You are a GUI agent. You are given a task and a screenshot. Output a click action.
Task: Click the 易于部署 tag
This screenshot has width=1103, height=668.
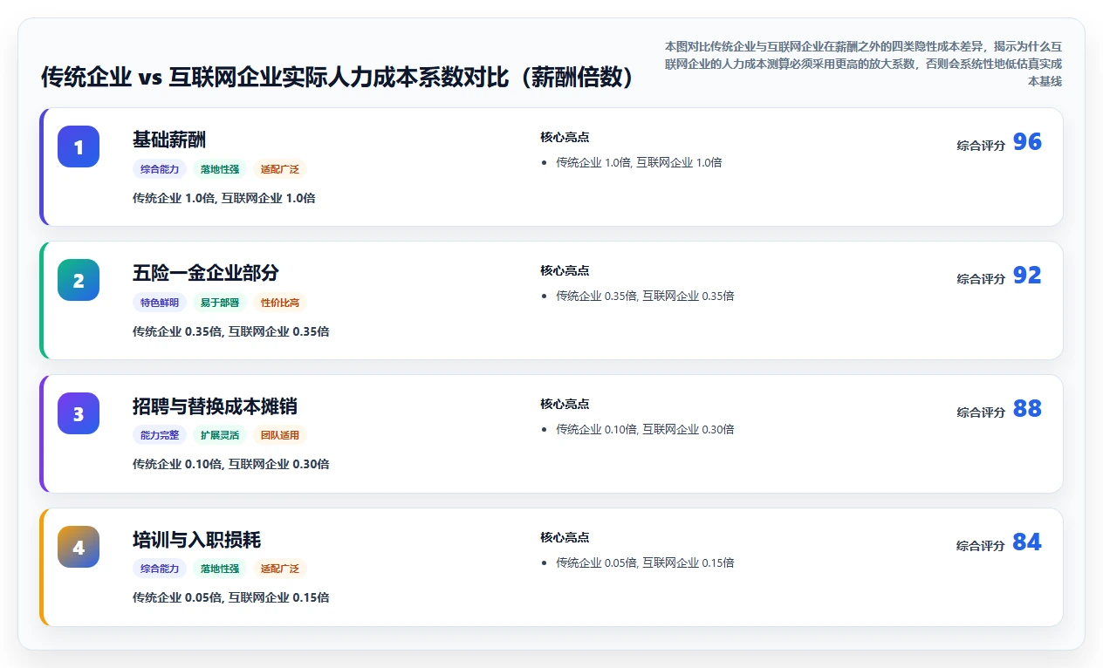220,303
